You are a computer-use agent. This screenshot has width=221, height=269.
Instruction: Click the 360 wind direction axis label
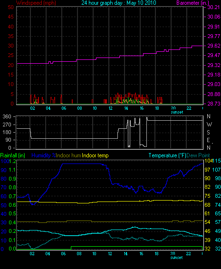pyautogui.click(x=7, y=116)
